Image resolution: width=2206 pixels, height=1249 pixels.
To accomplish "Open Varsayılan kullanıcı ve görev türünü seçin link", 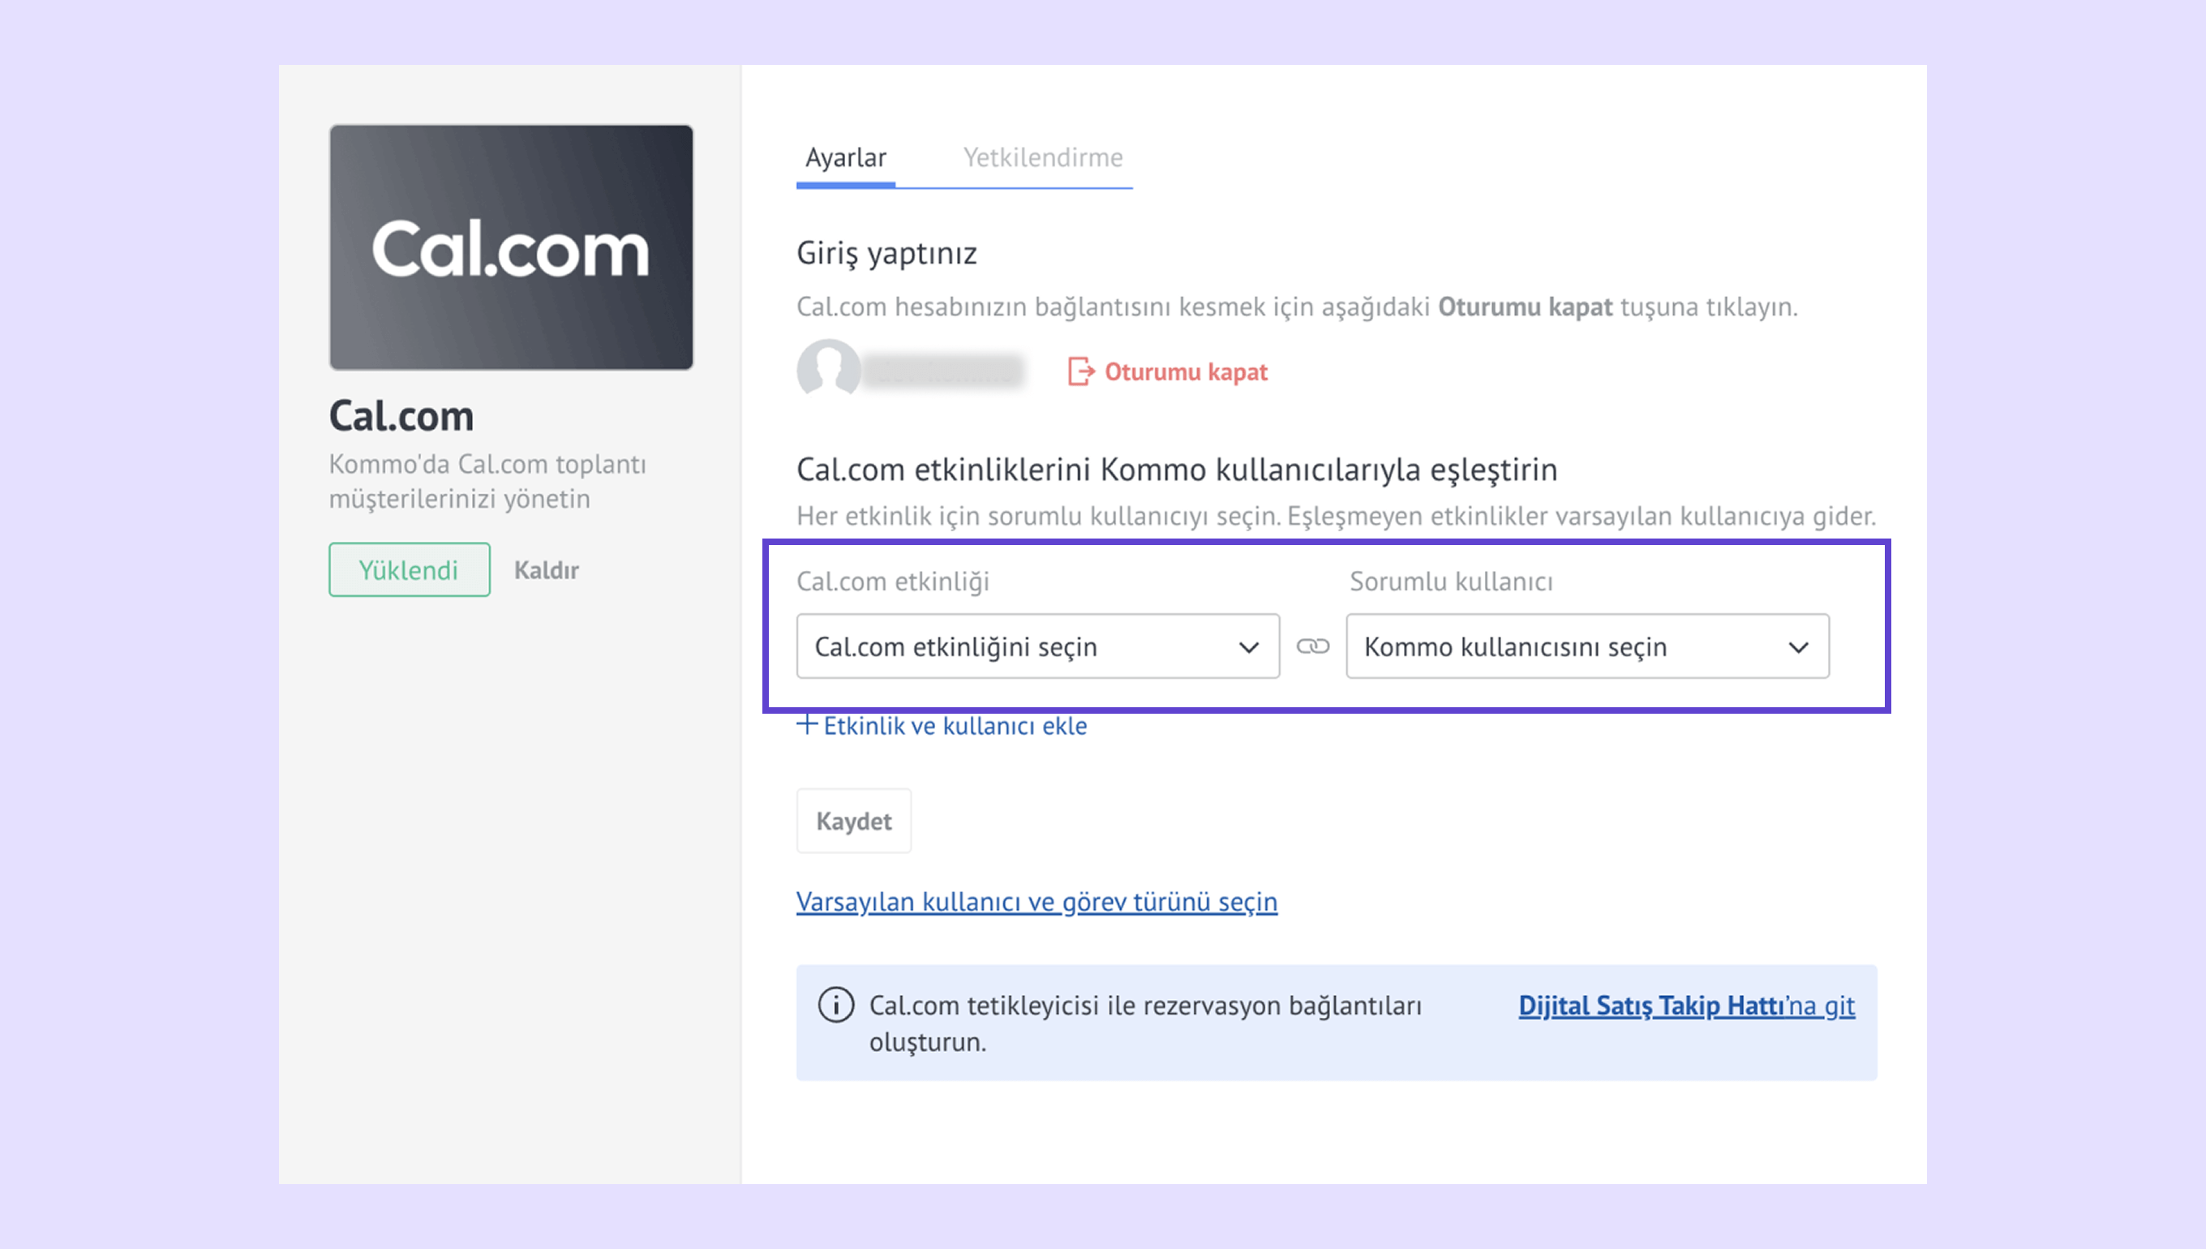I will (1036, 902).
